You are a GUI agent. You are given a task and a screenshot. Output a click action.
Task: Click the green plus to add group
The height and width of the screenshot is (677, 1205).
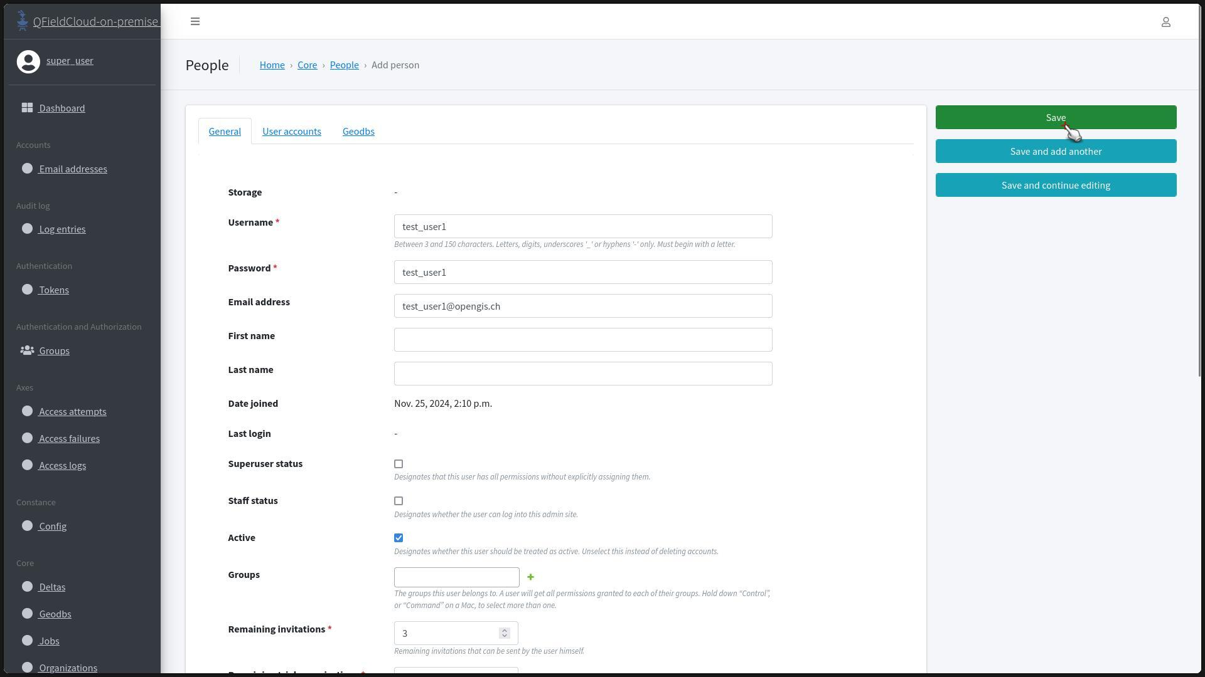pyautogui.click(x=530, y=577)
